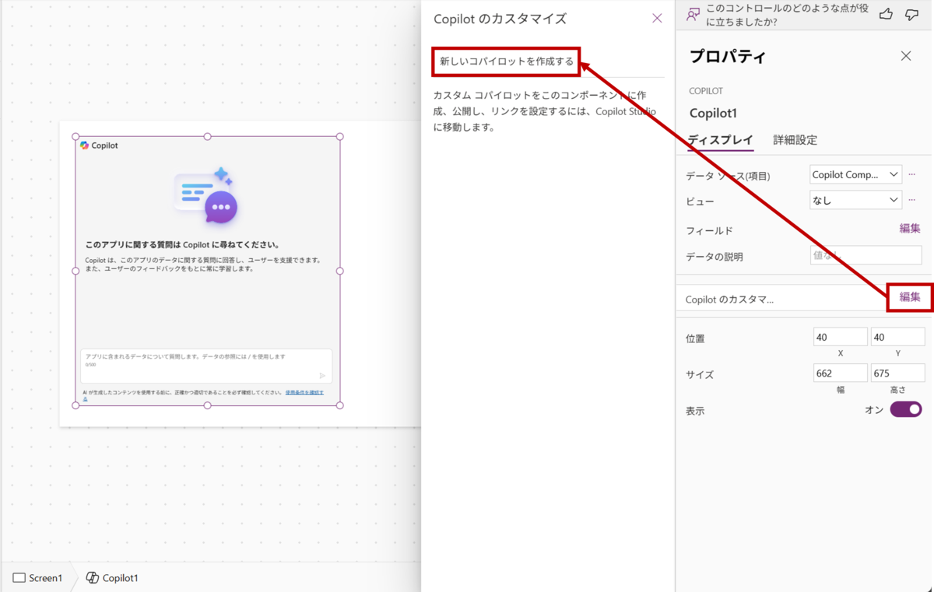Click the 位置 Y value field
The width and height of the screenshot is (934, 592).
[897, 337]
